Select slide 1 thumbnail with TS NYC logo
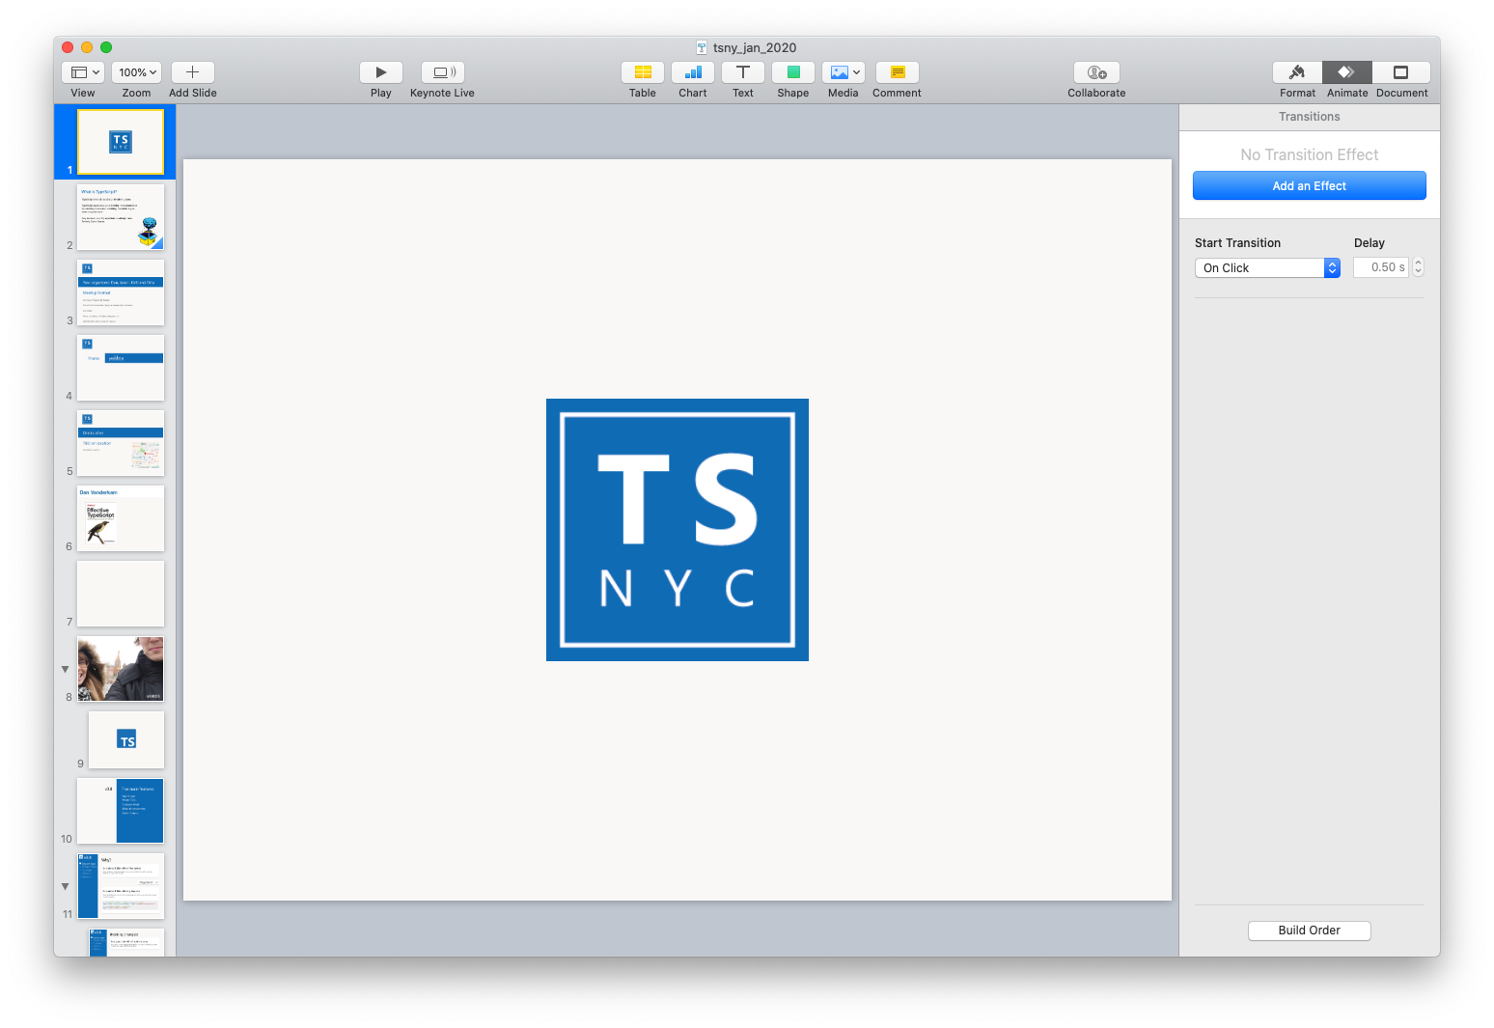 (121, 142)
